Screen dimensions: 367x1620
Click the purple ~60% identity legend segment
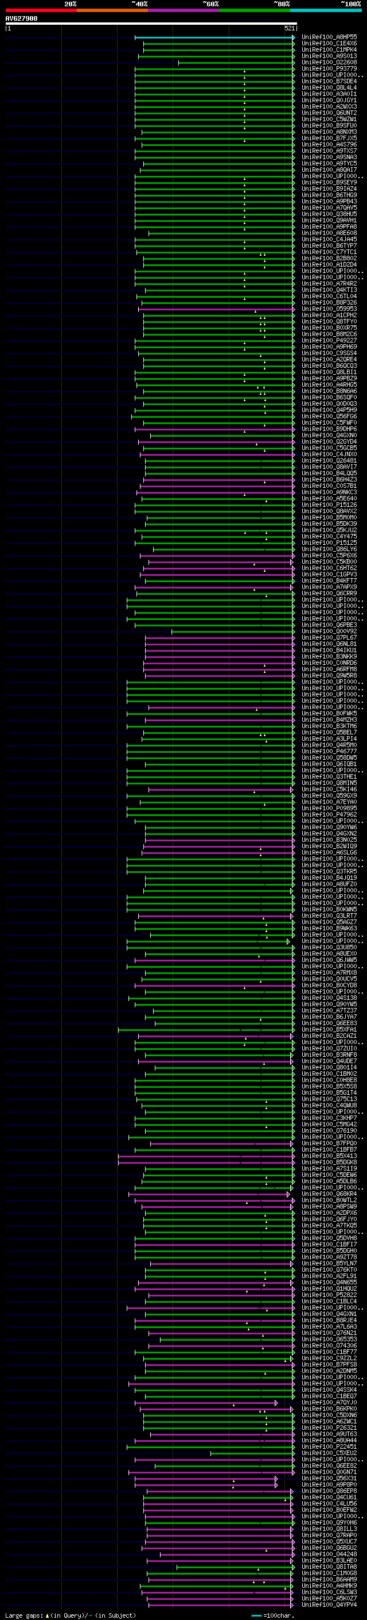tap(183, 10)
